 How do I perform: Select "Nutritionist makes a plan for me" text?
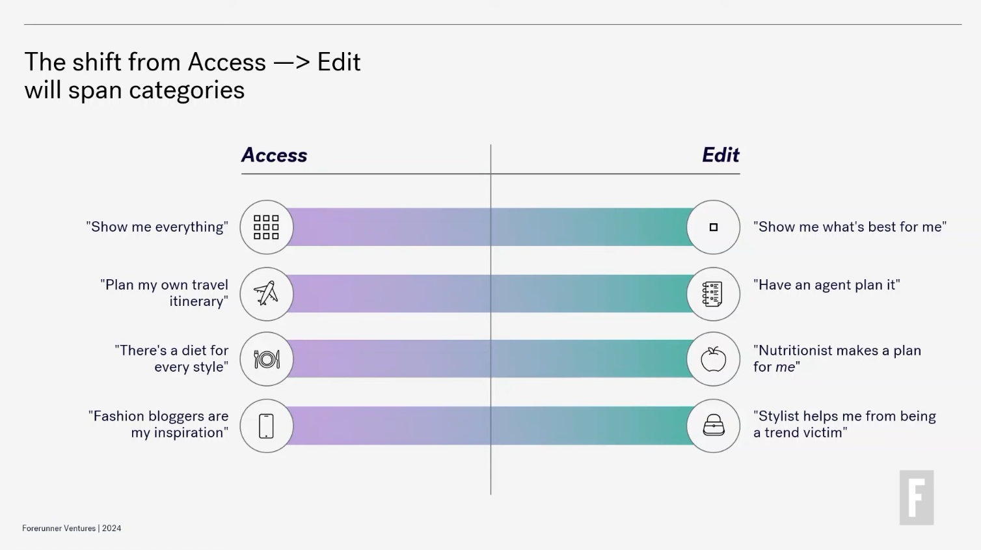(837, 359)
